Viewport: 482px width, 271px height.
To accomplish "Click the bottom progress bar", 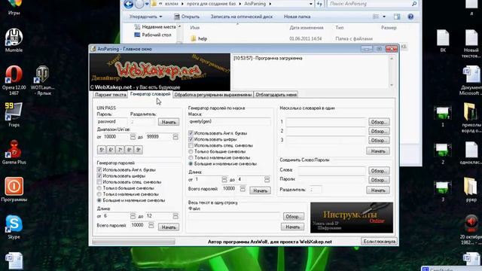I will [133, 242].
